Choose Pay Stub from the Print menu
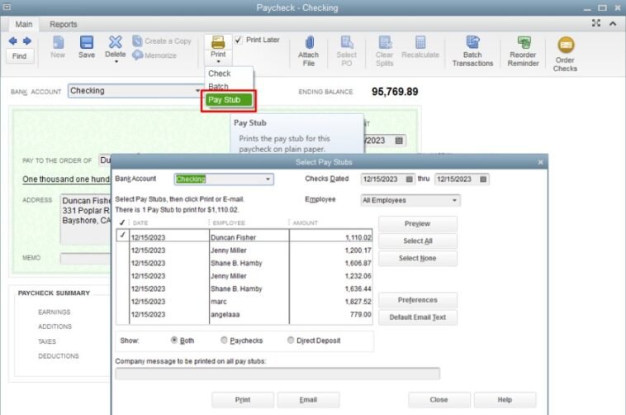Image resolution: width=626 pixels, height=415 pixels. point(229,100)
